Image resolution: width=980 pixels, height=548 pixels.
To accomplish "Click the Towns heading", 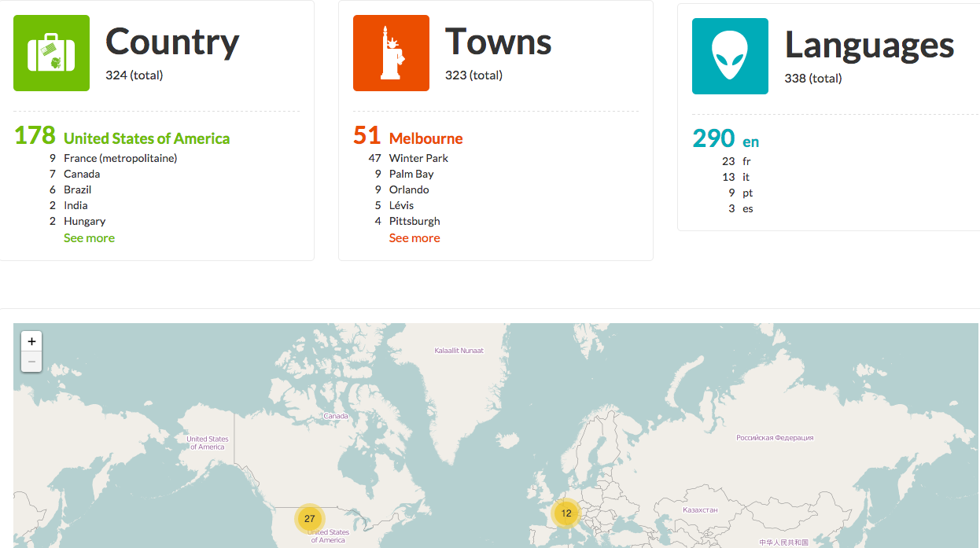I will (x=499, y=42).
